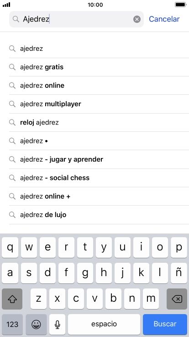Pick the 'ajedrez de lujo' suggestion
Screen dimensions: 189x337
pos(99,215)
